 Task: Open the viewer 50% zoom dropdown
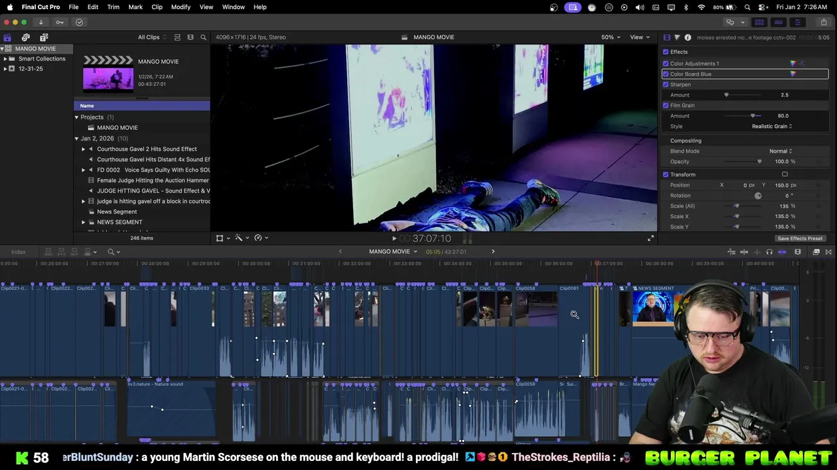tap(611, 37)
